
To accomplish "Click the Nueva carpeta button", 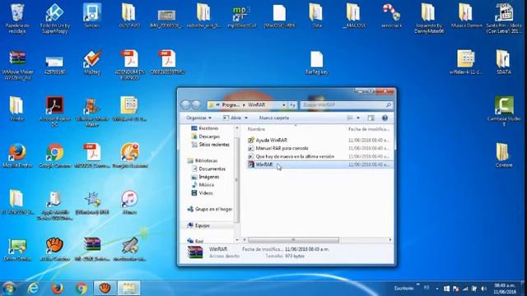I will point(274,118).
